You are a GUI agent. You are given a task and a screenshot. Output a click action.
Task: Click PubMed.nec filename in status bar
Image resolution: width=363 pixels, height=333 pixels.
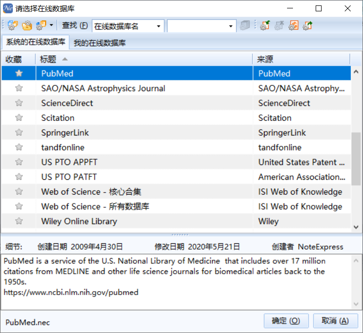(28, 322)
